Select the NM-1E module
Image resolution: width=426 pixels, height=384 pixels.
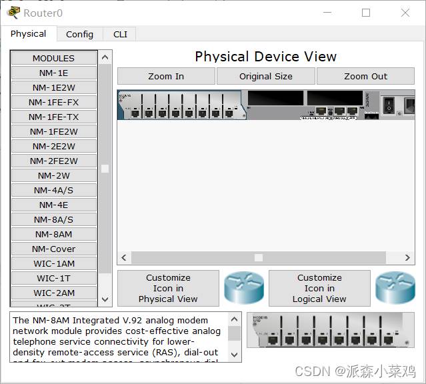coord(54,73)
